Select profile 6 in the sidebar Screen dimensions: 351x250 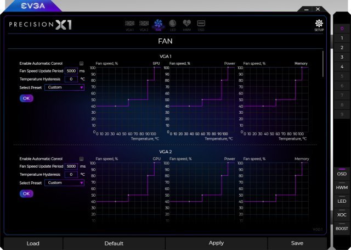342,86
